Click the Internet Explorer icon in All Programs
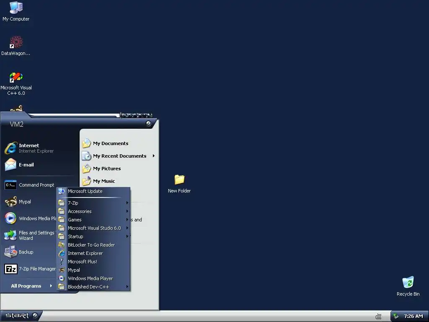 tap(62, 253)
